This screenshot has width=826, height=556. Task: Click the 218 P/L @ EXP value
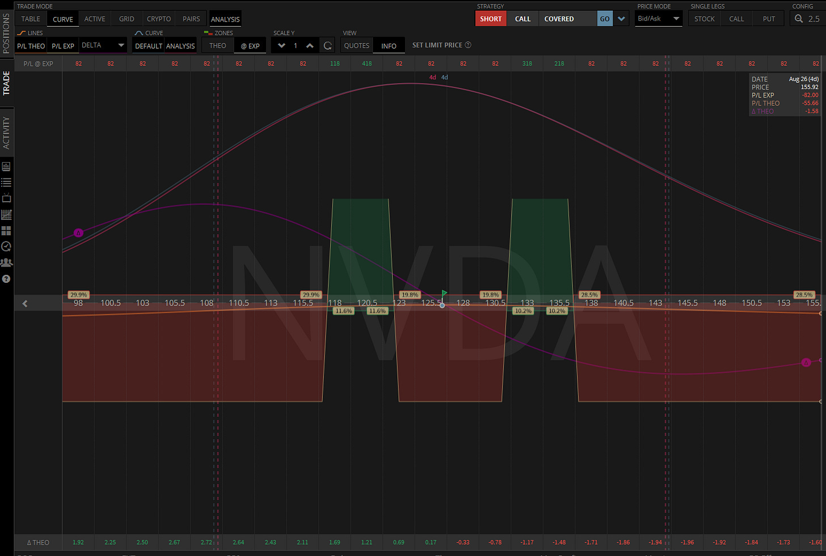[x=559, y=63]
